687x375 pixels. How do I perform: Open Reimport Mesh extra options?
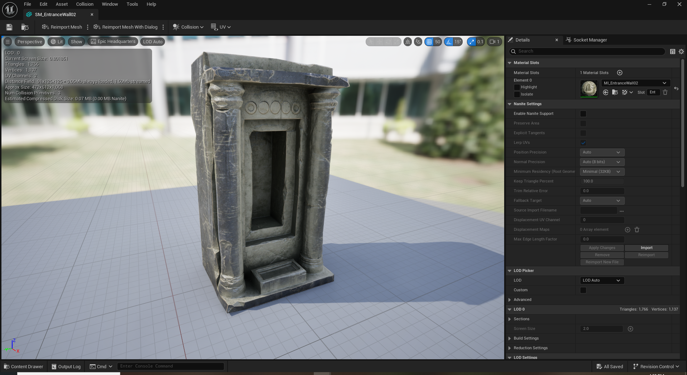point(88,27)
